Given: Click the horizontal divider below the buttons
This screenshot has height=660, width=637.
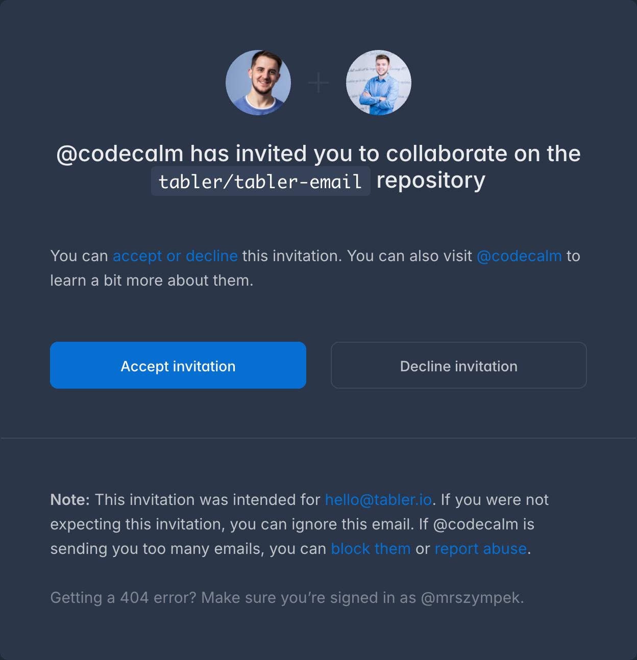Looking at the screenshot, I should (318, 438).
